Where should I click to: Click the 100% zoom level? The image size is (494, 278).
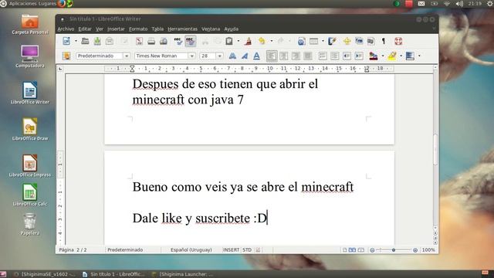pyautogui.click(x=428, y=249)
